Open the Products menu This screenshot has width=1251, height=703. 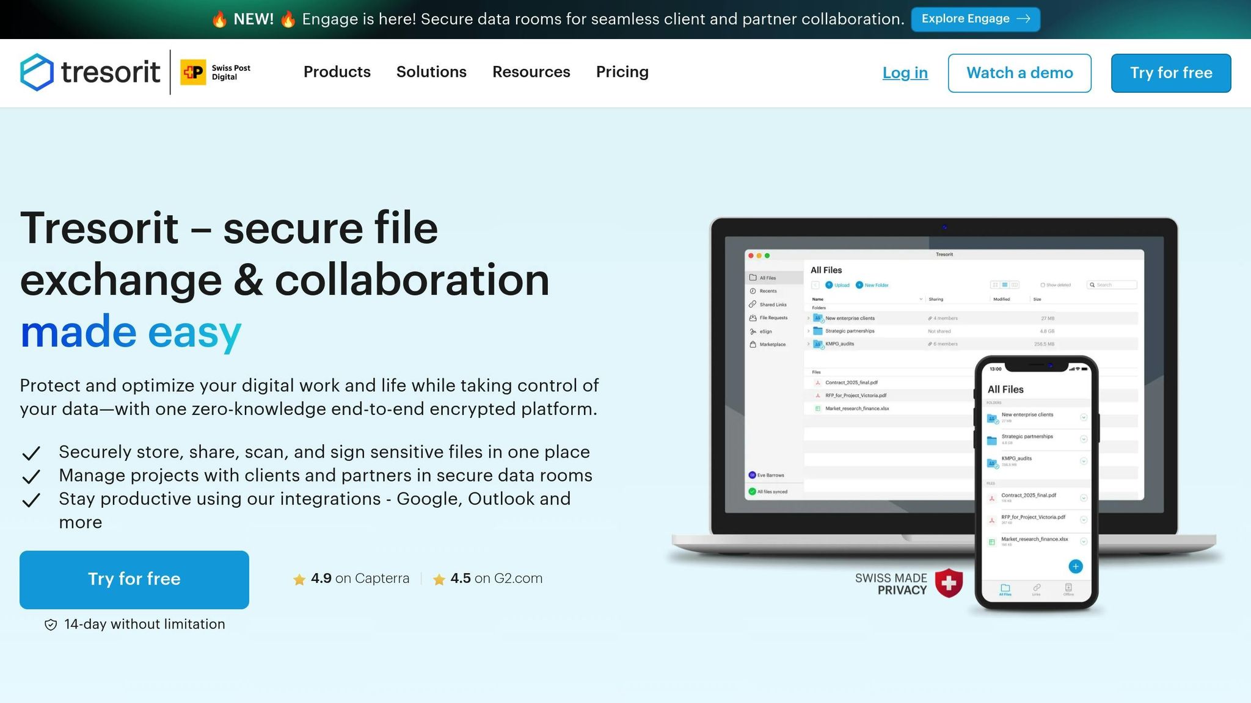337,72
